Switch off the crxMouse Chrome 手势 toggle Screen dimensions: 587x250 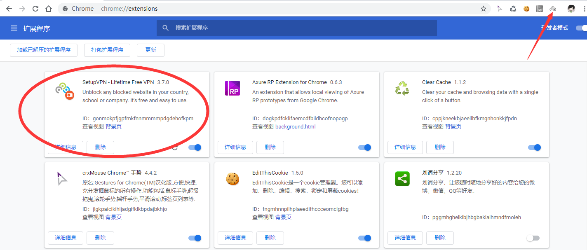(195, 238)
